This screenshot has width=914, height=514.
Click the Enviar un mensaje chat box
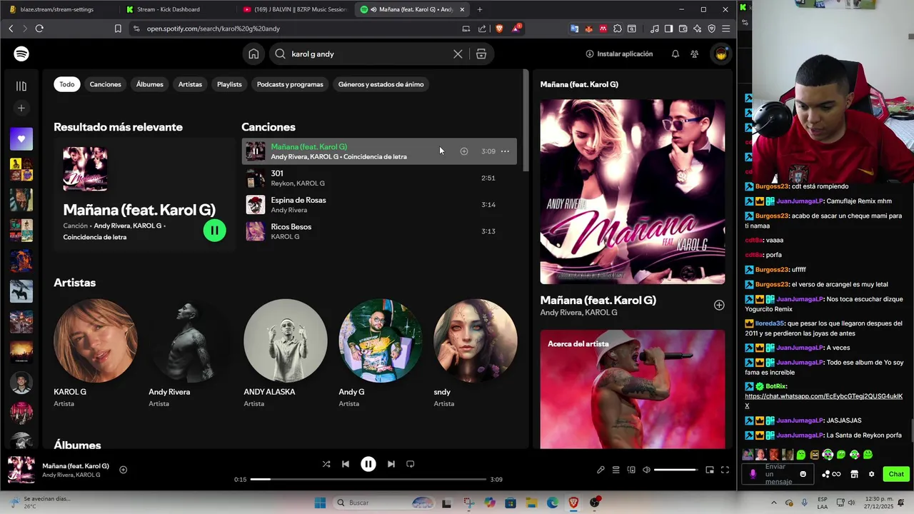pos(779,474)
